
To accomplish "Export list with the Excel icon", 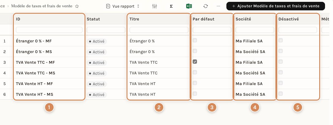I will tap(189, 6).
